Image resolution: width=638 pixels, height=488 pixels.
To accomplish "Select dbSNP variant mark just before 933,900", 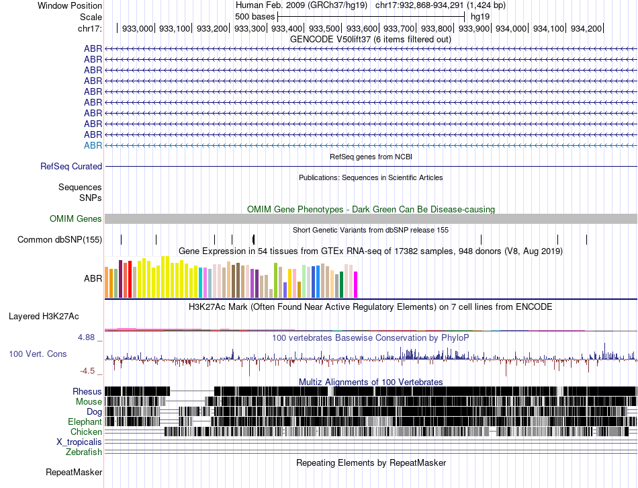I will [x=481, y=239].
